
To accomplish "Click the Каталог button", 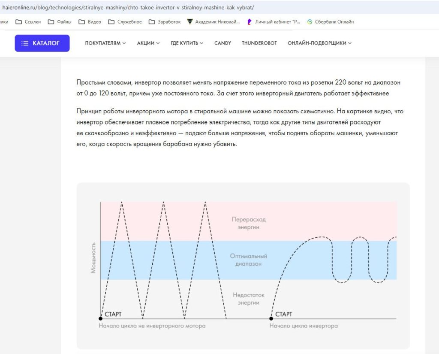I will pyautogui.click(x=42, y=43).
